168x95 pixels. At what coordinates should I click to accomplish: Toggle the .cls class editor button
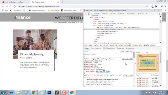click(x=127, y=51)
